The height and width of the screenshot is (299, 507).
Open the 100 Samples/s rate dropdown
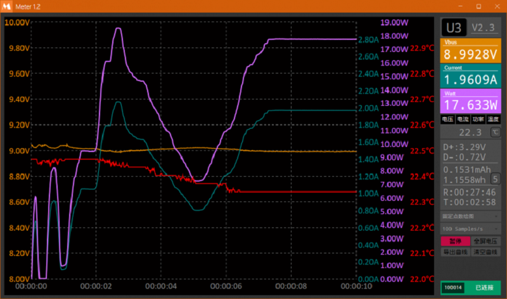point(471,228)
